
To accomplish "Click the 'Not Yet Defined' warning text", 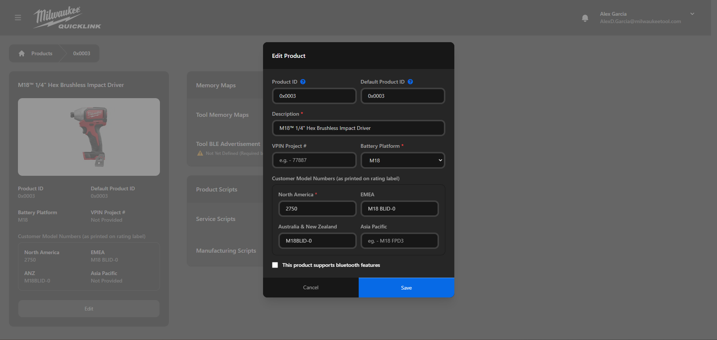I will (x=234, y=153).
